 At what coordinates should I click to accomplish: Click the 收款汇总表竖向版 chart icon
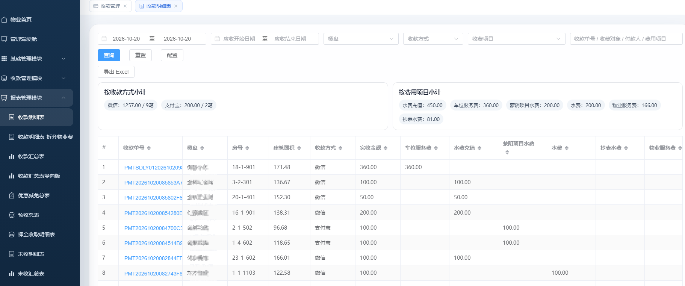pyautogui.click(x=12, y=176)
